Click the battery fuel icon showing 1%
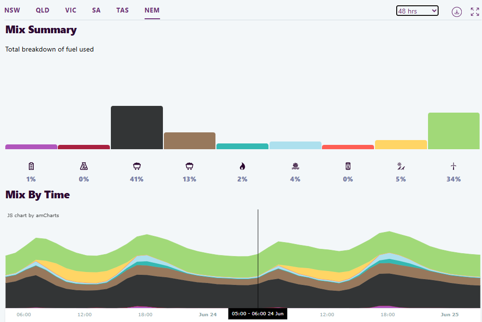The height and width of the screenshot is (322, 482). 31,167
